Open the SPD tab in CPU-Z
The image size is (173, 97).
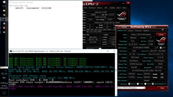[x=106, y=8]
